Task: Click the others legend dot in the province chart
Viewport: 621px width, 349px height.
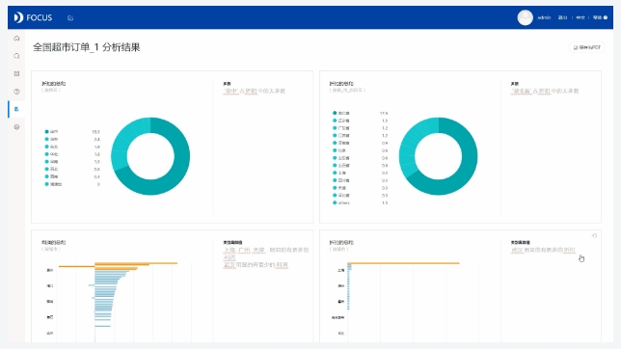Action: point(335,202)
